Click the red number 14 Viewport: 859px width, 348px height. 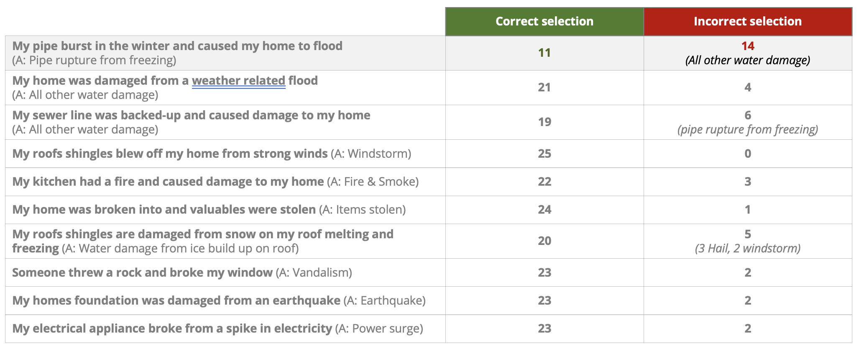coord(747,46)
